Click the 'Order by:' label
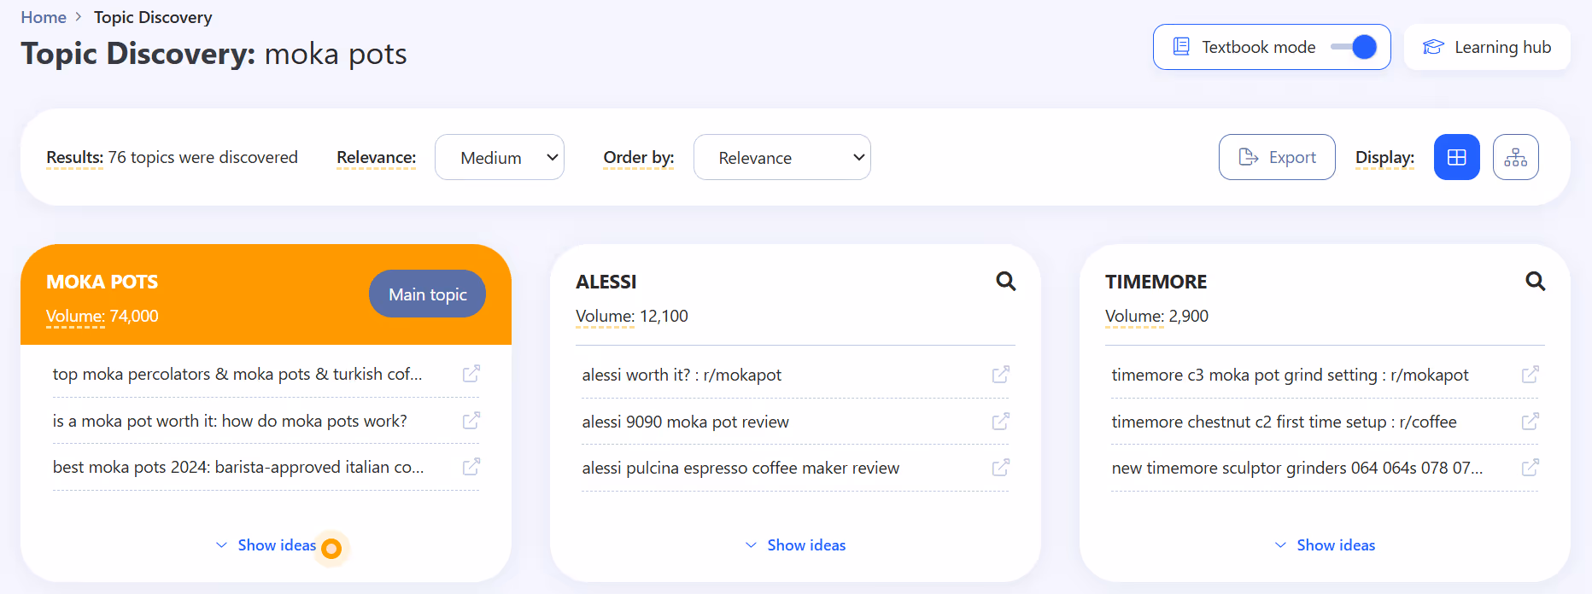The width and height of the screenshot is (1592, 594). click(x=638, y=157)
